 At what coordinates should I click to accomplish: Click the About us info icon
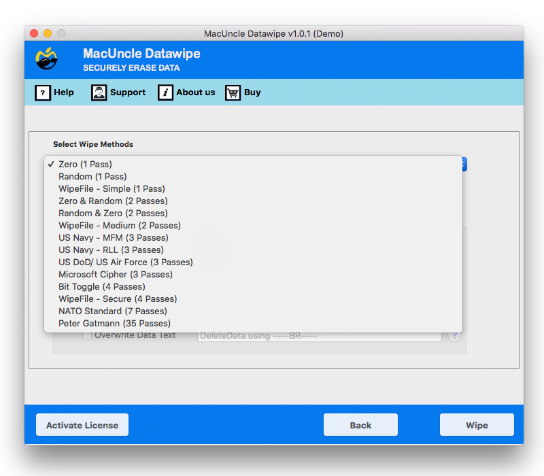165,92
